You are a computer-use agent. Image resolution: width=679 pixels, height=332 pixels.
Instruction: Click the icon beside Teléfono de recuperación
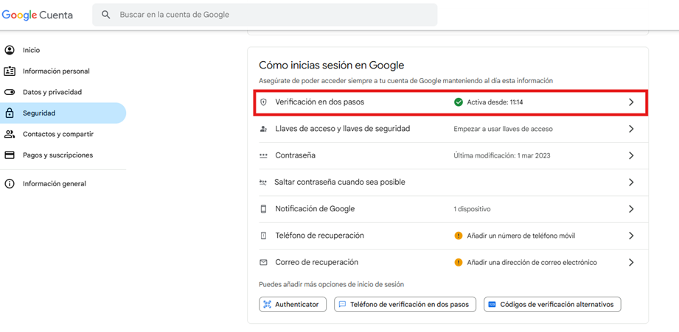[x=263, y=236]
